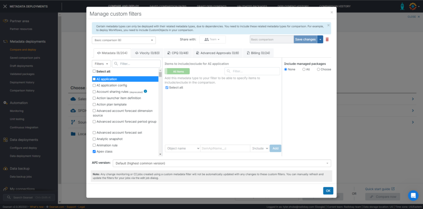The image size is (423, 209).
Task: Click the rocket icon in top bar
Action: [402, 7]
